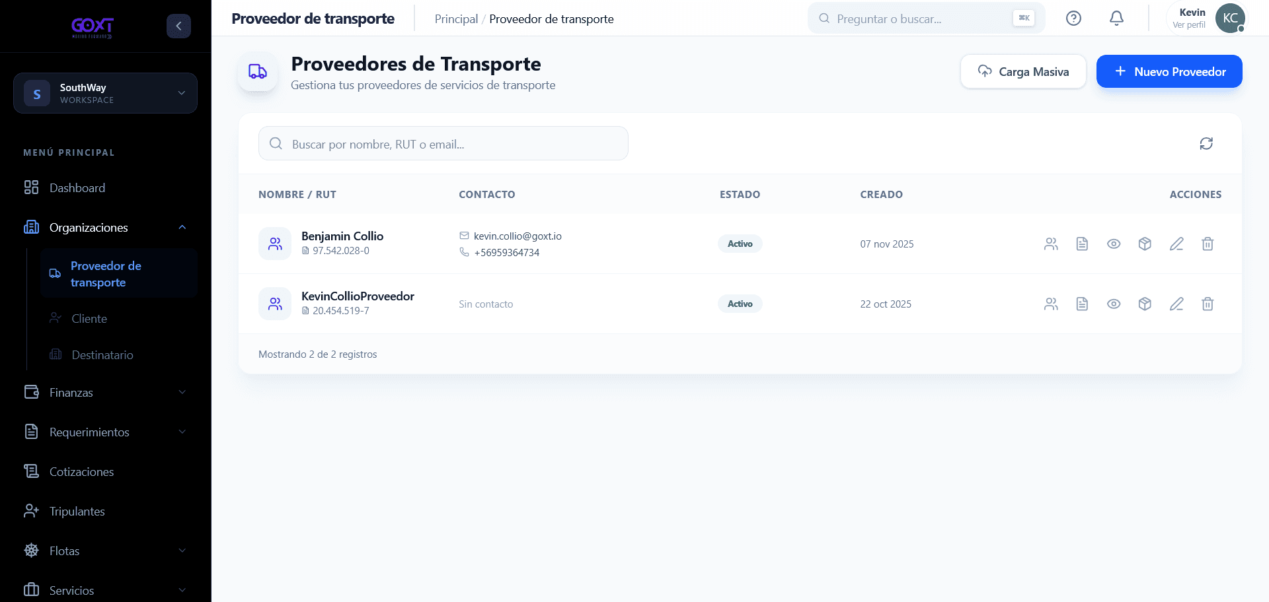Open notifications bell
This screenshot has height=602, width=1269.
[1116, 18]
